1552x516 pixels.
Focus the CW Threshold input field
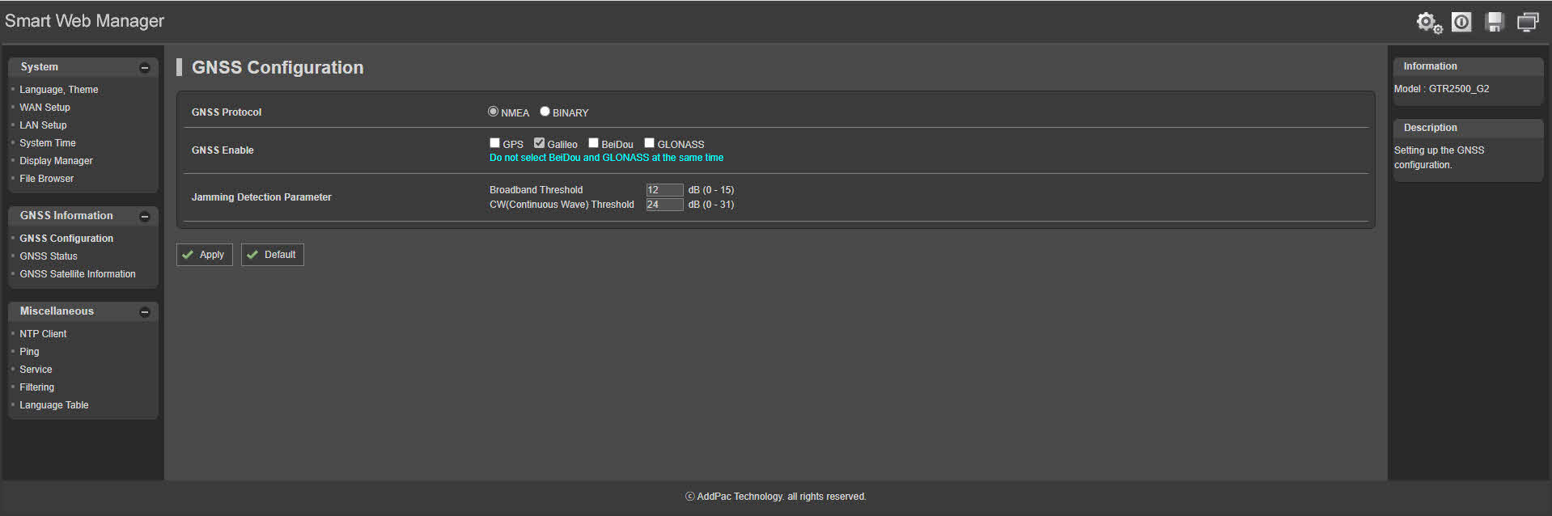pyautogui.click(x=664, y=205)
